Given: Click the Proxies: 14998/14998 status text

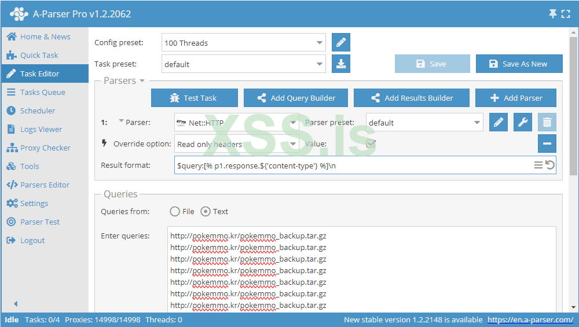Looking at the screenshot, I should pyautogui.click(x=102, y=319).
